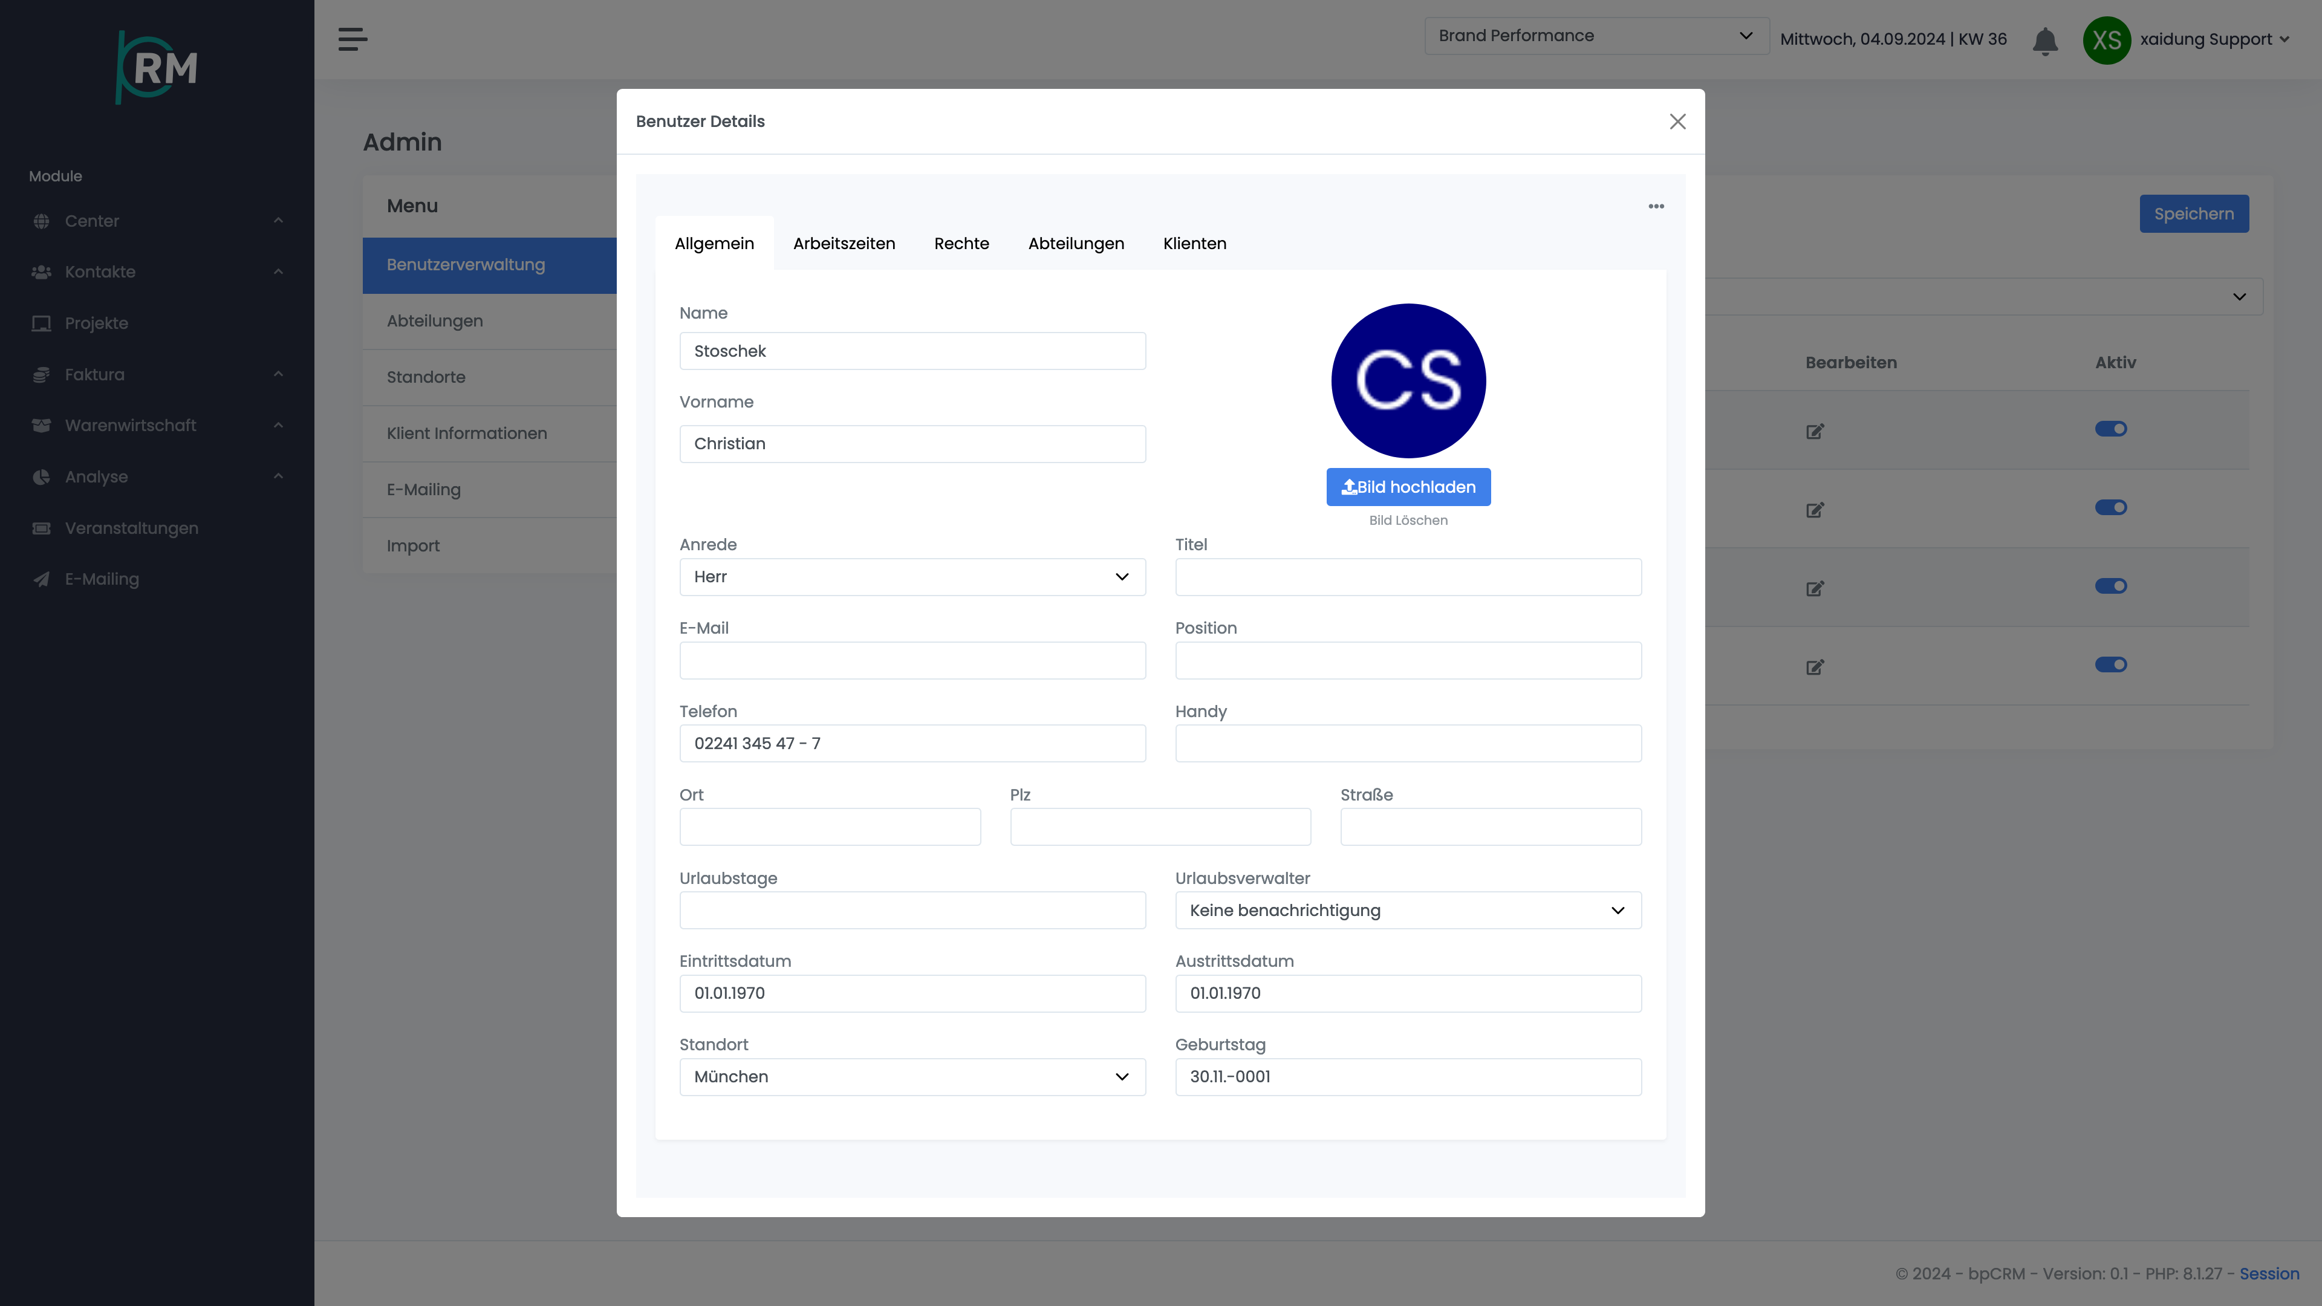Click the third row edit icon
Image resolution: width=2322 pixels, height=1306 pixels.
pyautogui.click(x=1815, y=588)
